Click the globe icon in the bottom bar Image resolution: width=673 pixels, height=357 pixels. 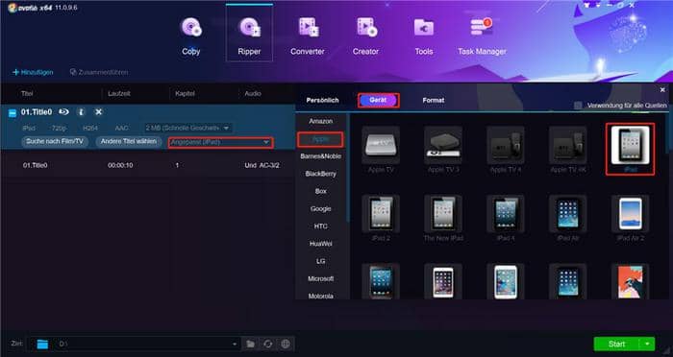286,345
